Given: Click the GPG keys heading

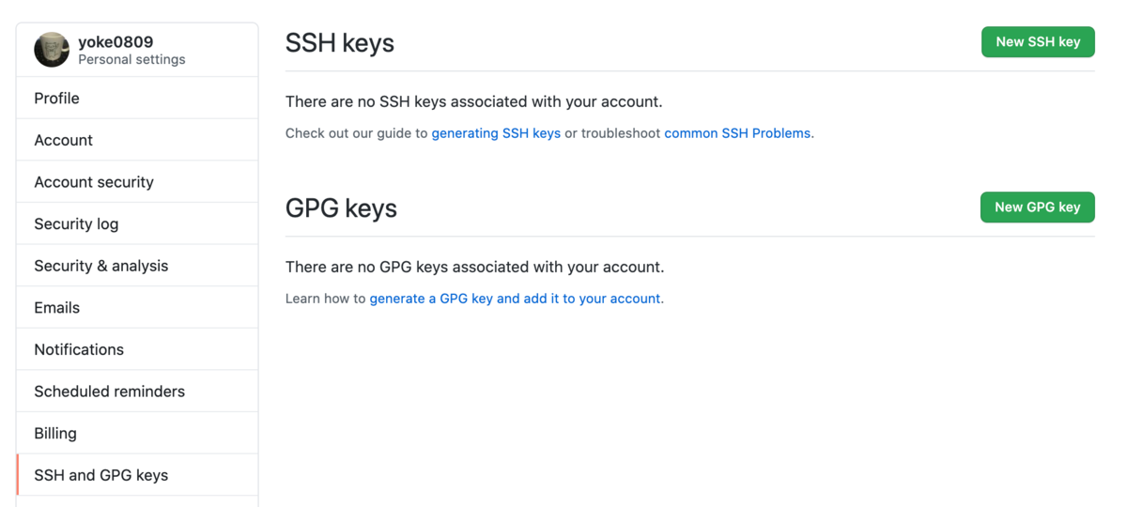Looking at the screenshot, I should point(341,208).
